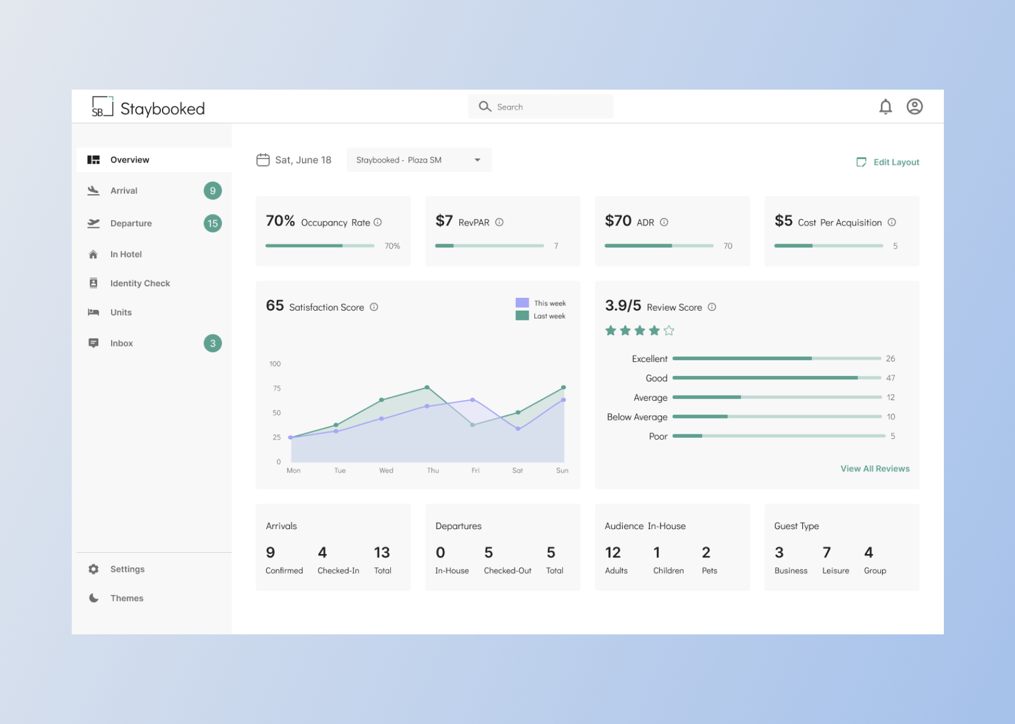Open the user account profile icon
The image size is (1015, 724).
tap(914, 106)
